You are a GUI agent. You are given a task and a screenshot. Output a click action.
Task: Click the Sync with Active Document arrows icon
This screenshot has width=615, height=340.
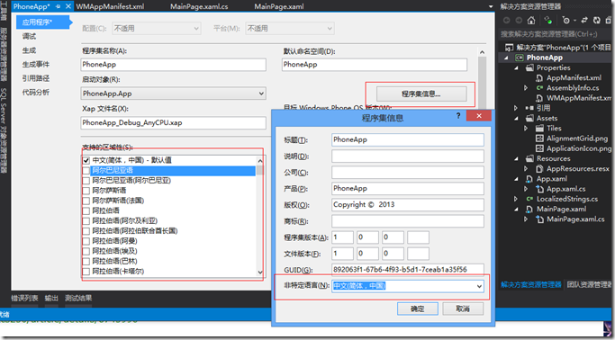click(584, 21)
